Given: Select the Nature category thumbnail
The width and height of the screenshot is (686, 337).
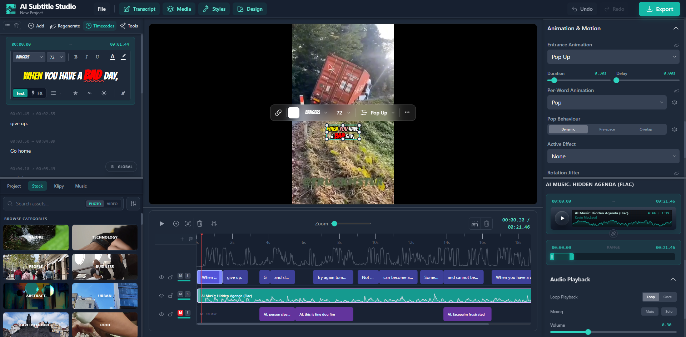Looking at the screenshot, I should pos(36,238).
